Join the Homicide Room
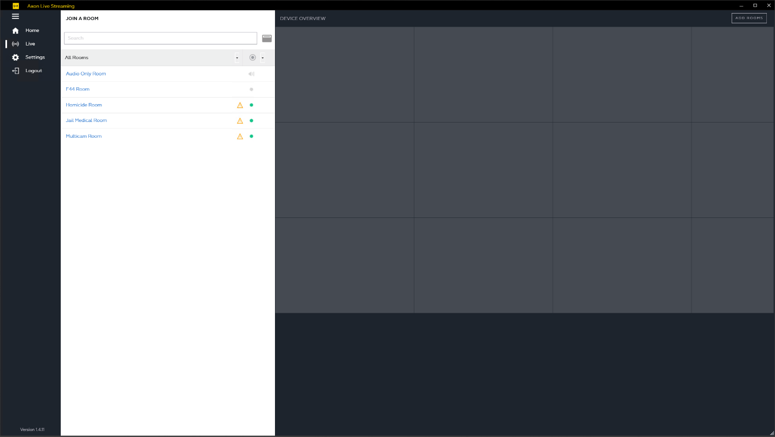 click(x=84, y=105)
